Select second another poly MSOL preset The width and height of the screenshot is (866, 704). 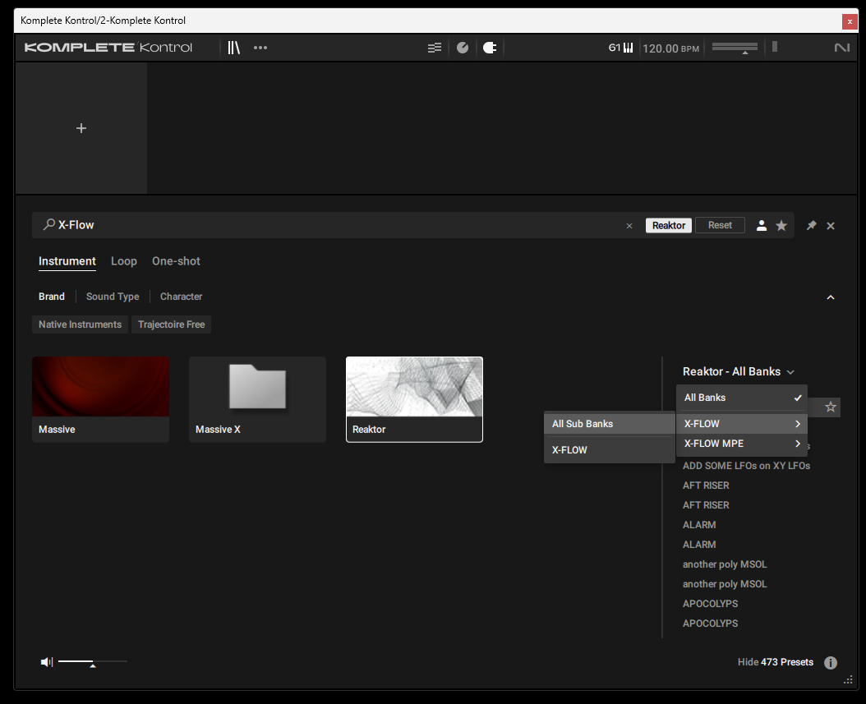pyautogui.click(x=725, y=584)
